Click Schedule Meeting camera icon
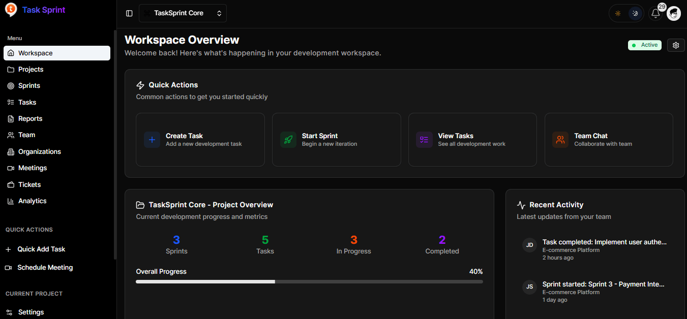 (8, 268)
